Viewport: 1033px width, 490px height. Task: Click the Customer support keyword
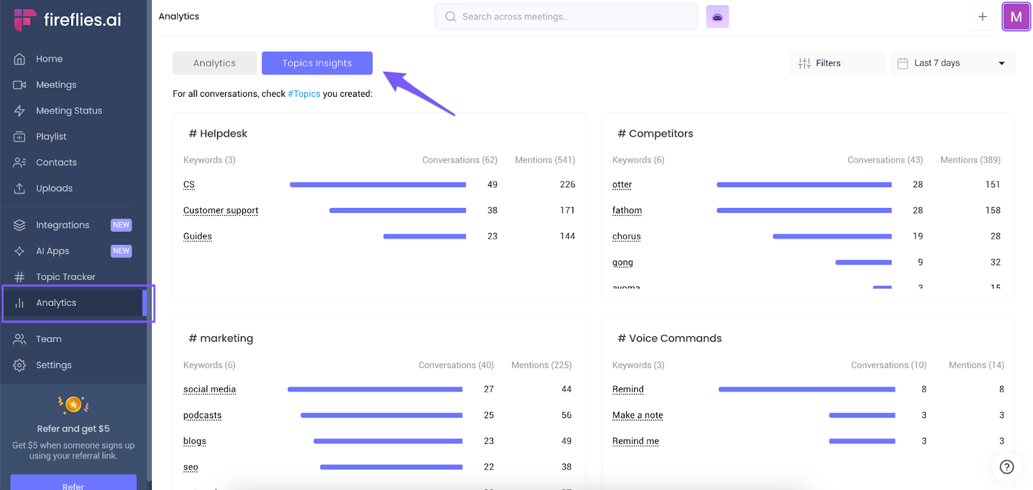(x=221, y=210)
